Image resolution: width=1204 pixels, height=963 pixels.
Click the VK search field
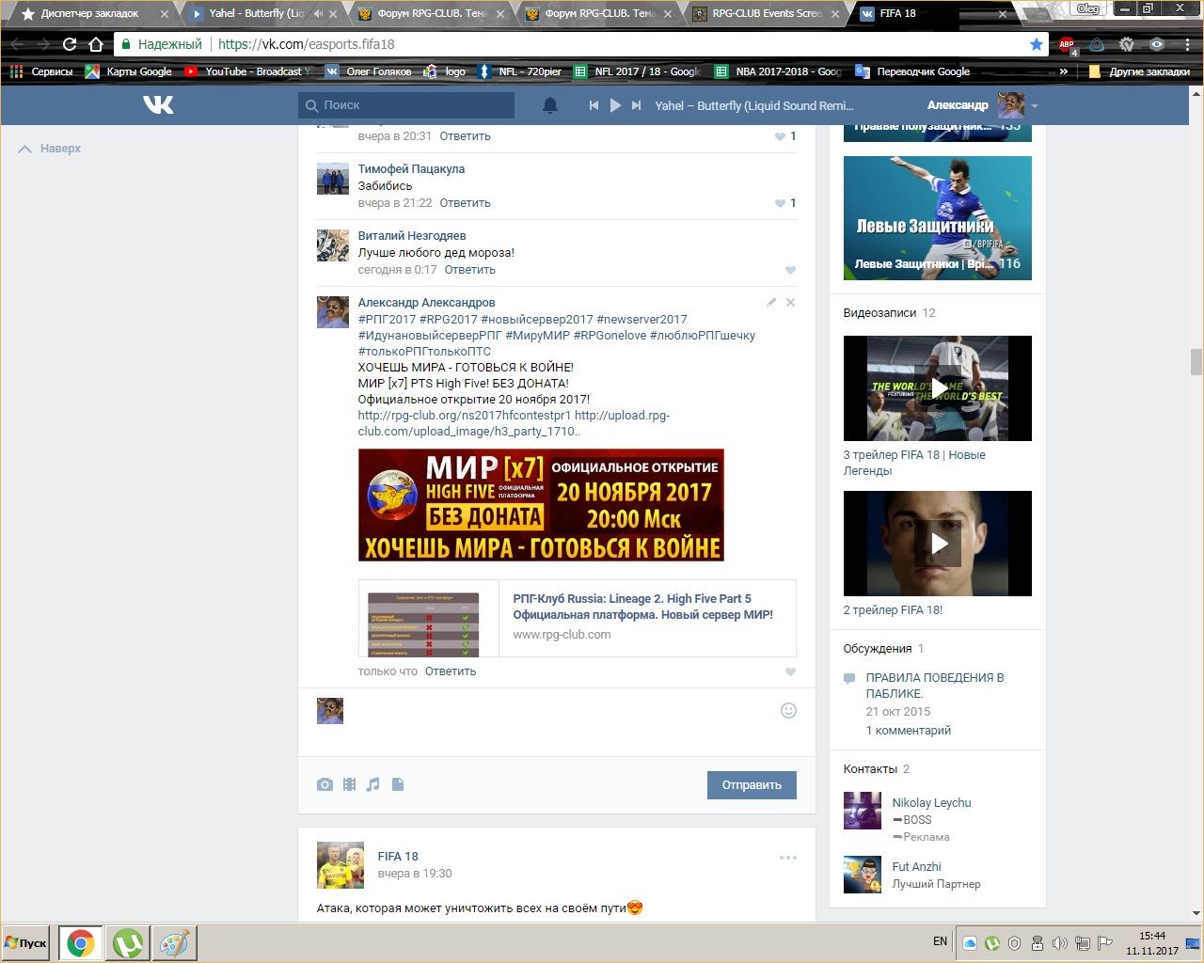pos(406,105)
